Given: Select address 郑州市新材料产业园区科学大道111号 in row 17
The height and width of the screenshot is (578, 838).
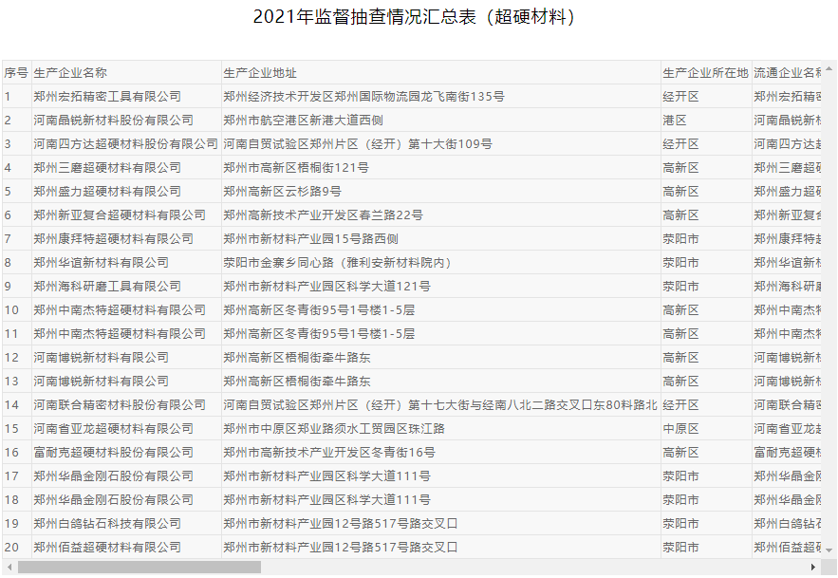Looking at the screenshot, I should [441, 475].
